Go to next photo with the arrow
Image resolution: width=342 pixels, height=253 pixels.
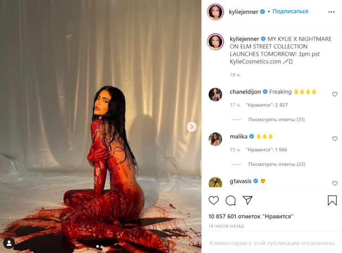click(192, 126)
